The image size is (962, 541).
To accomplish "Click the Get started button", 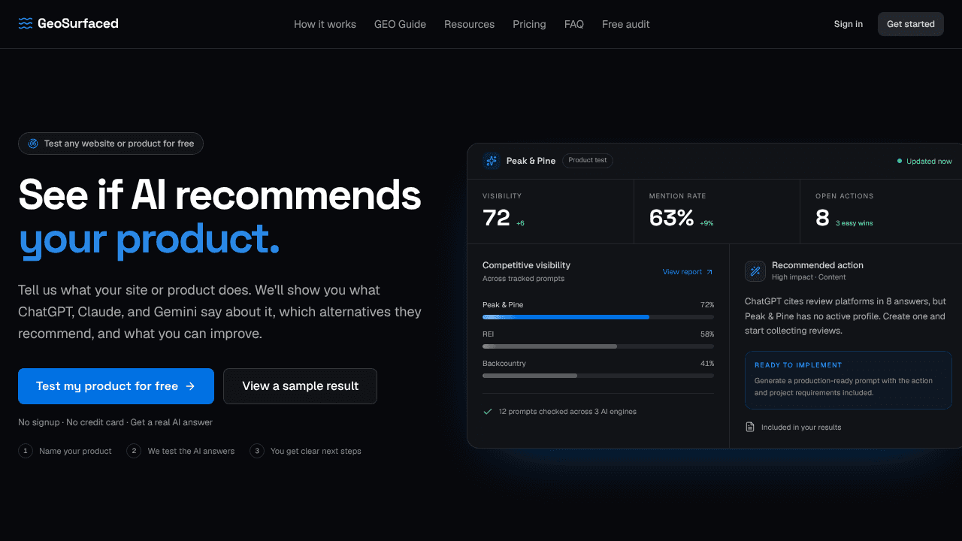I will click(x=911, y=24).
